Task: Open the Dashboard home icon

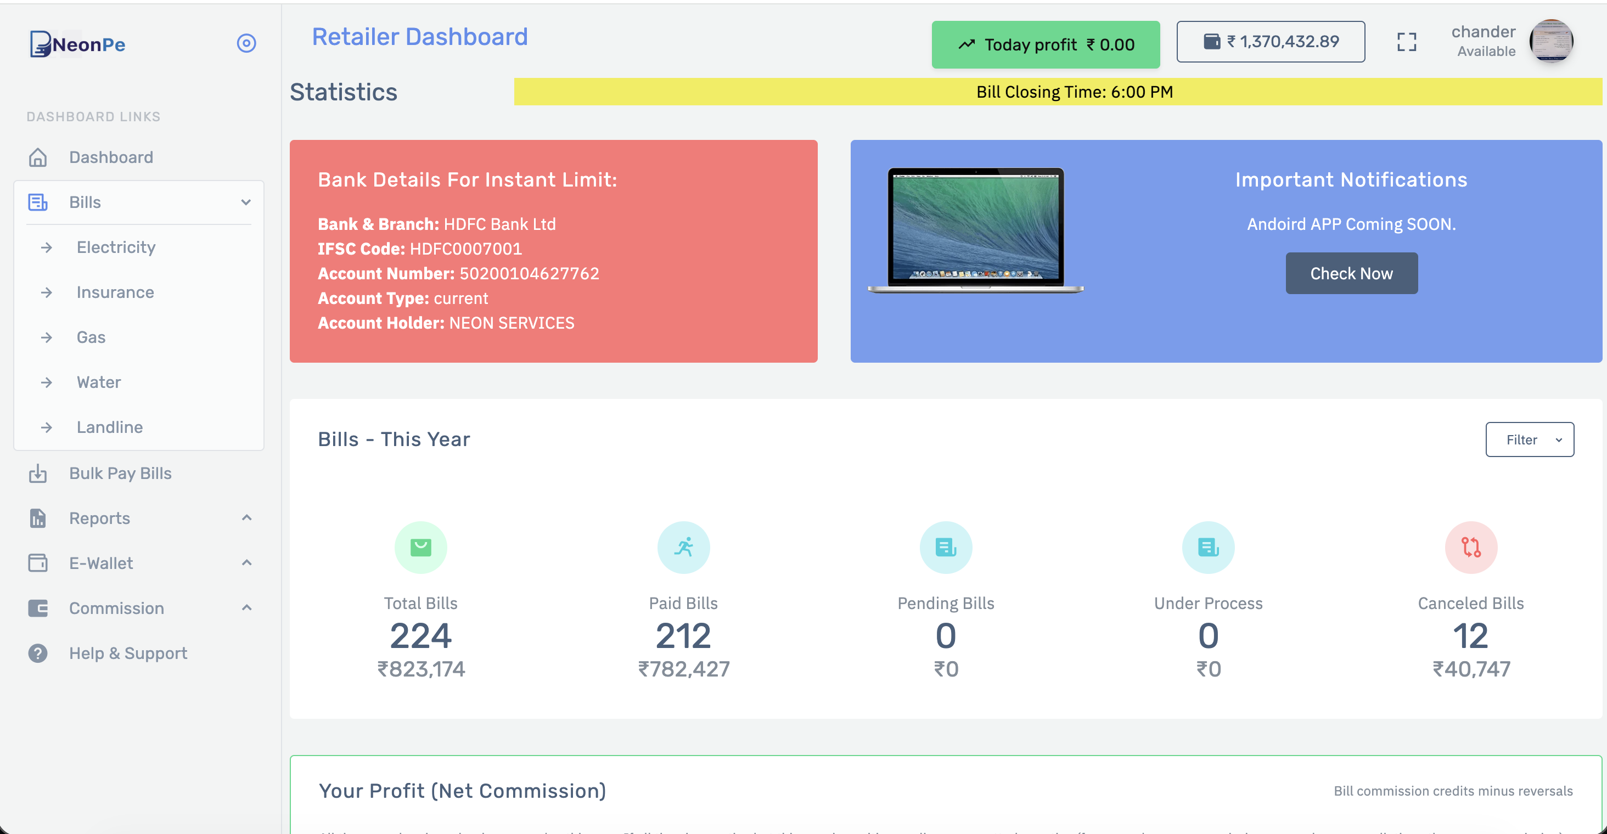Action: point(38,157)
